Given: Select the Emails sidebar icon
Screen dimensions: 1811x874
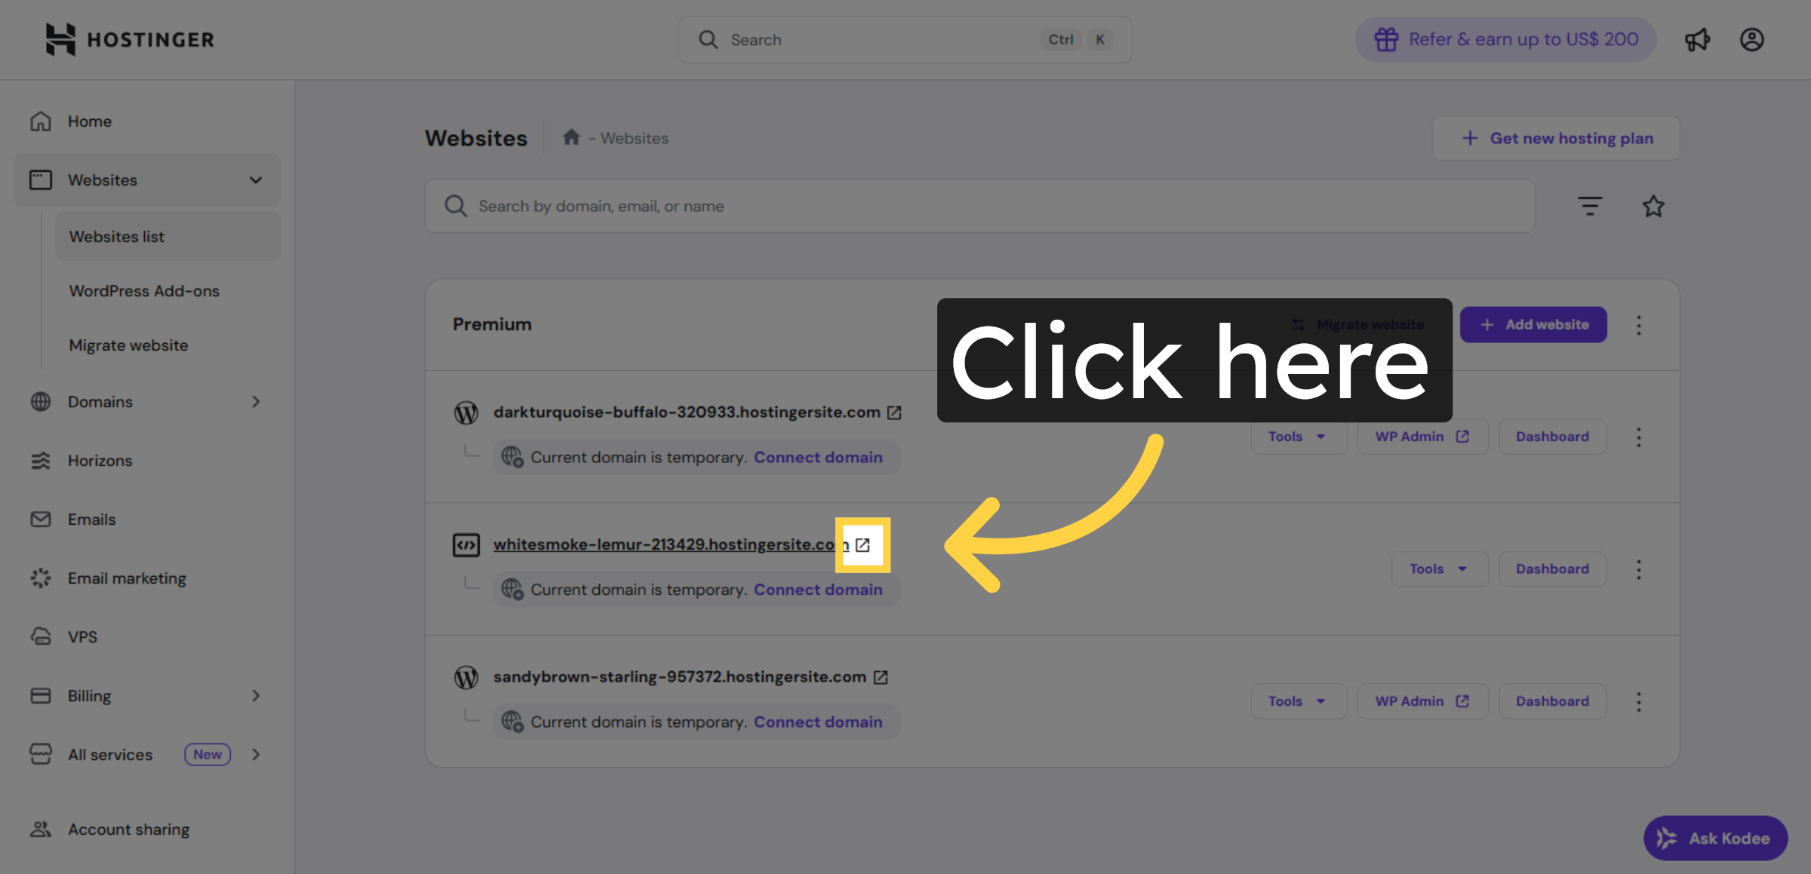Looking at the screenshot, I should tap(41, 519).
